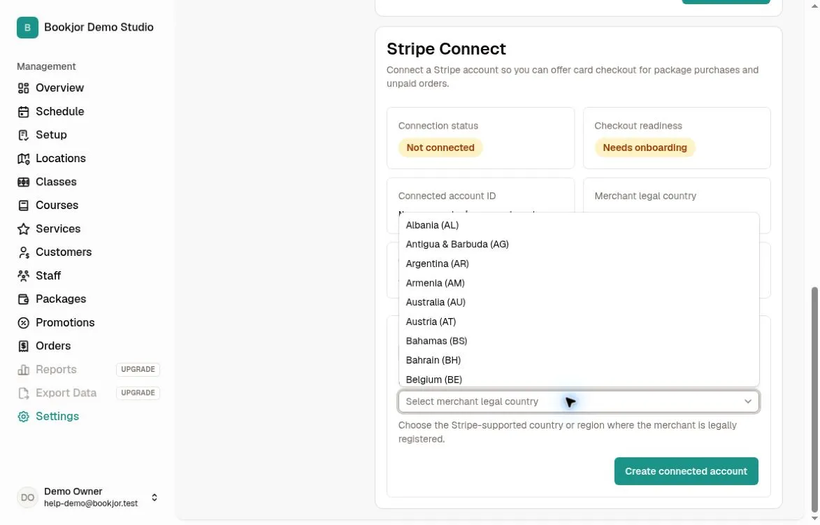
Task: Click the Bookjor Demo Studio logo icon
Action: coord(27,27)
